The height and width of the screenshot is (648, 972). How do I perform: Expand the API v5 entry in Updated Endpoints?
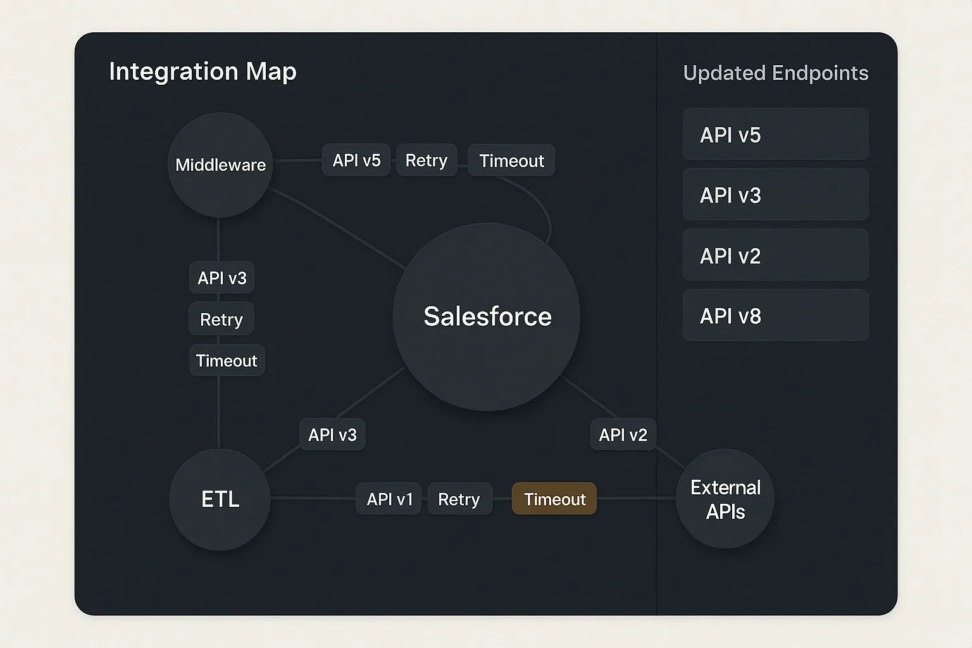pos(775,134)
